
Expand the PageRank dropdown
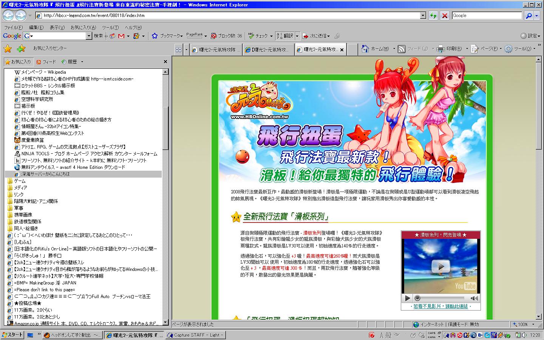pyautogui.click(x=206, y=36)
